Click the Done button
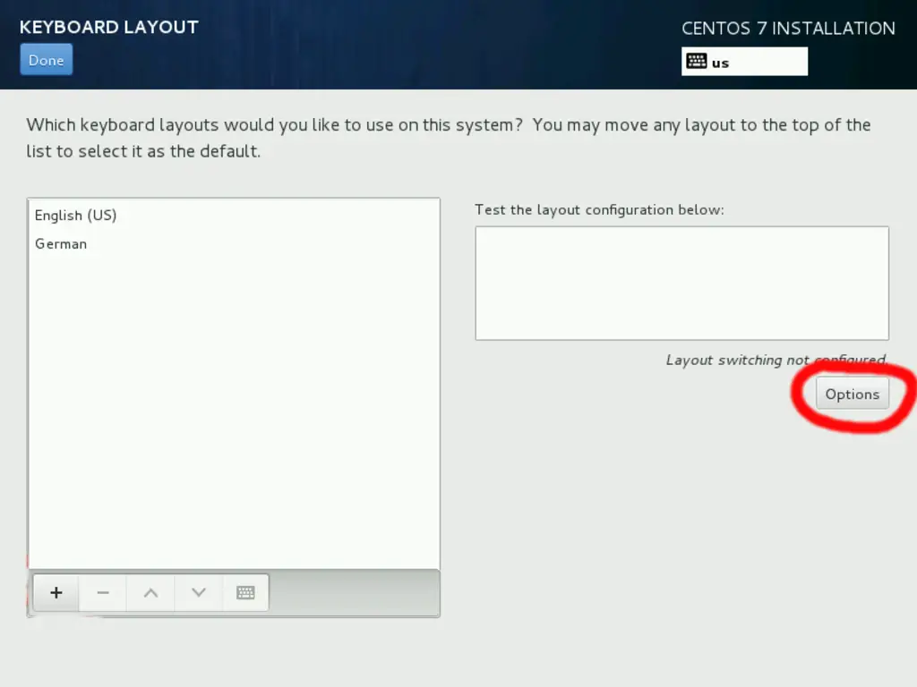 click(47, 60)
